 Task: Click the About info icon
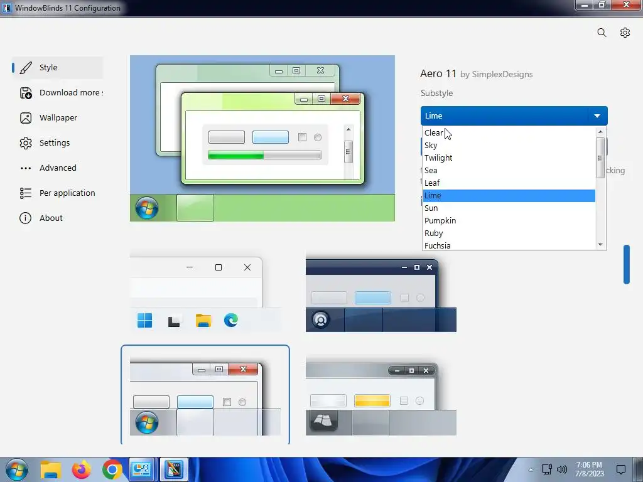(x=25, y=218)
